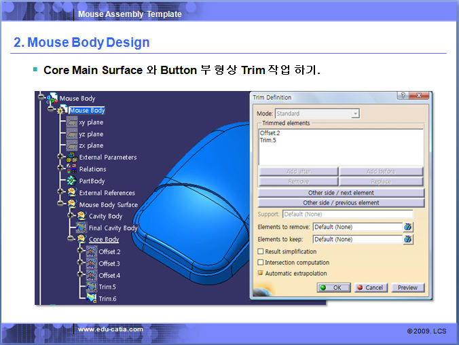Screen dimensions: 459x345
Task: Open the Mode dropdown
Action: (355, 113)
